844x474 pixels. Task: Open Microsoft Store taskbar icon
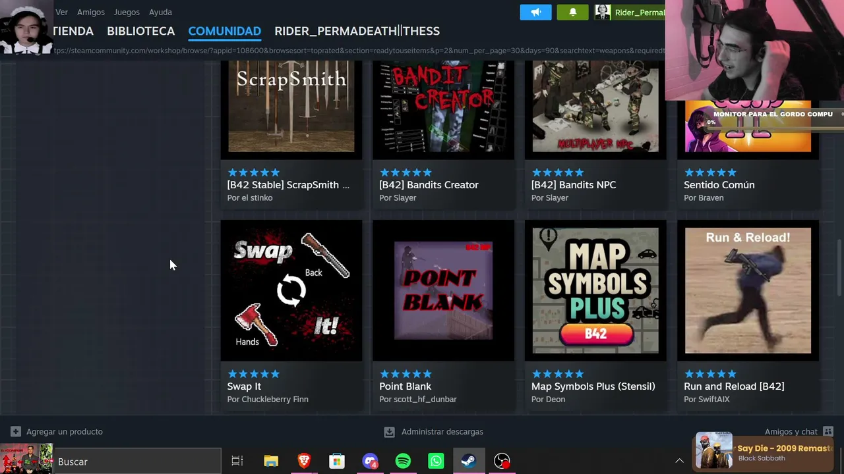click(337, 461)
